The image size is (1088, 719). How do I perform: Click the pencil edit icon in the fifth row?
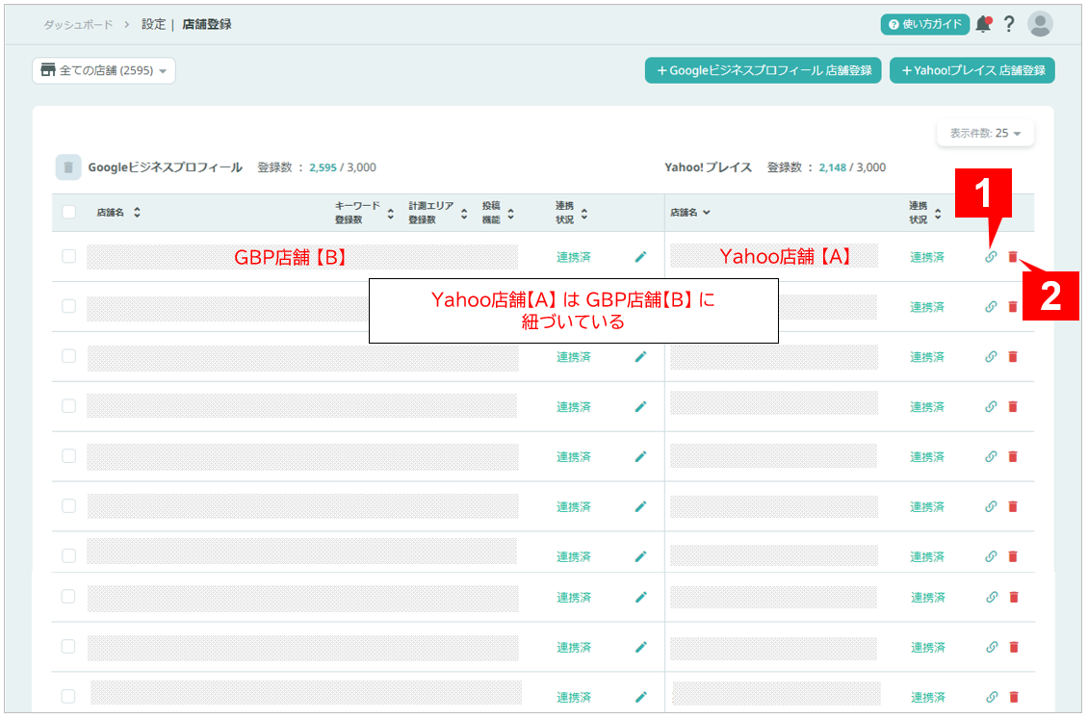point(640,457)
